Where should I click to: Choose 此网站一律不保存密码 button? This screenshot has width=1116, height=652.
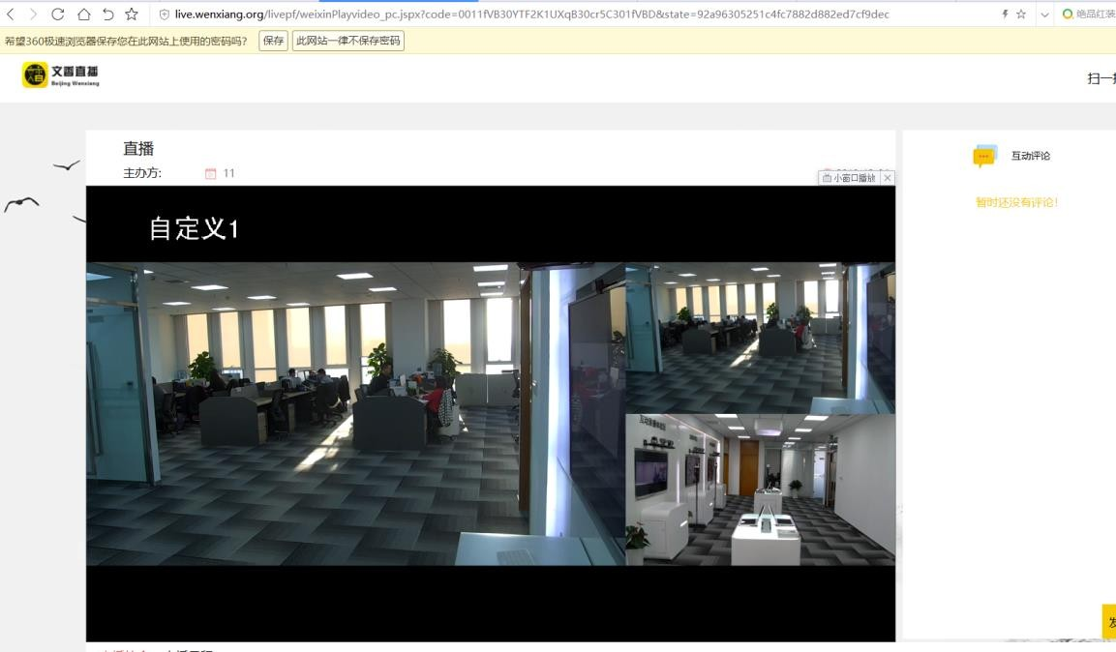(348, 42)
